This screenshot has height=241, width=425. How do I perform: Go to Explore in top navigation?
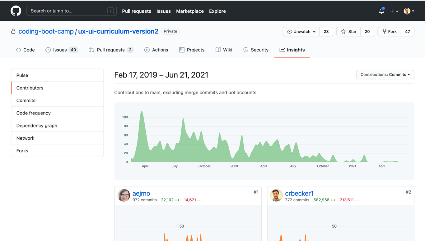(217, 11)
